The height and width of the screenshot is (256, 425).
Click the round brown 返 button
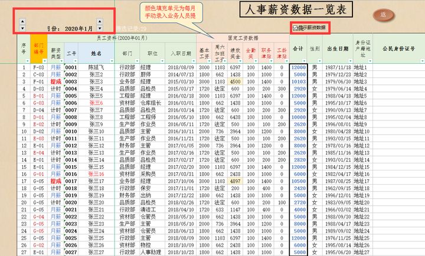click(383, 15)
